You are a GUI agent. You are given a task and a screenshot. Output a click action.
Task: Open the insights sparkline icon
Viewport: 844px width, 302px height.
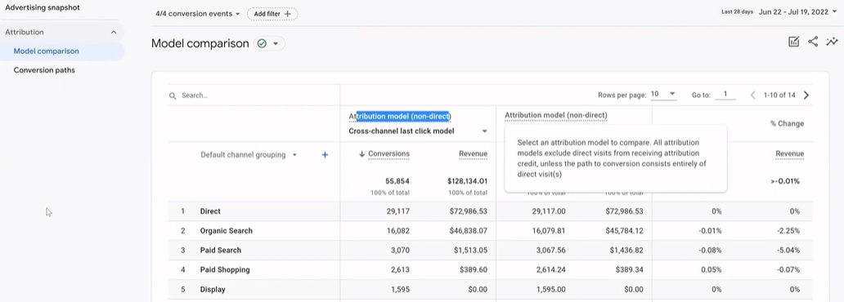click(x=833, y=42)
